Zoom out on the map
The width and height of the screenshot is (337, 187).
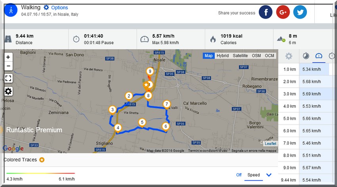(8, 66)
